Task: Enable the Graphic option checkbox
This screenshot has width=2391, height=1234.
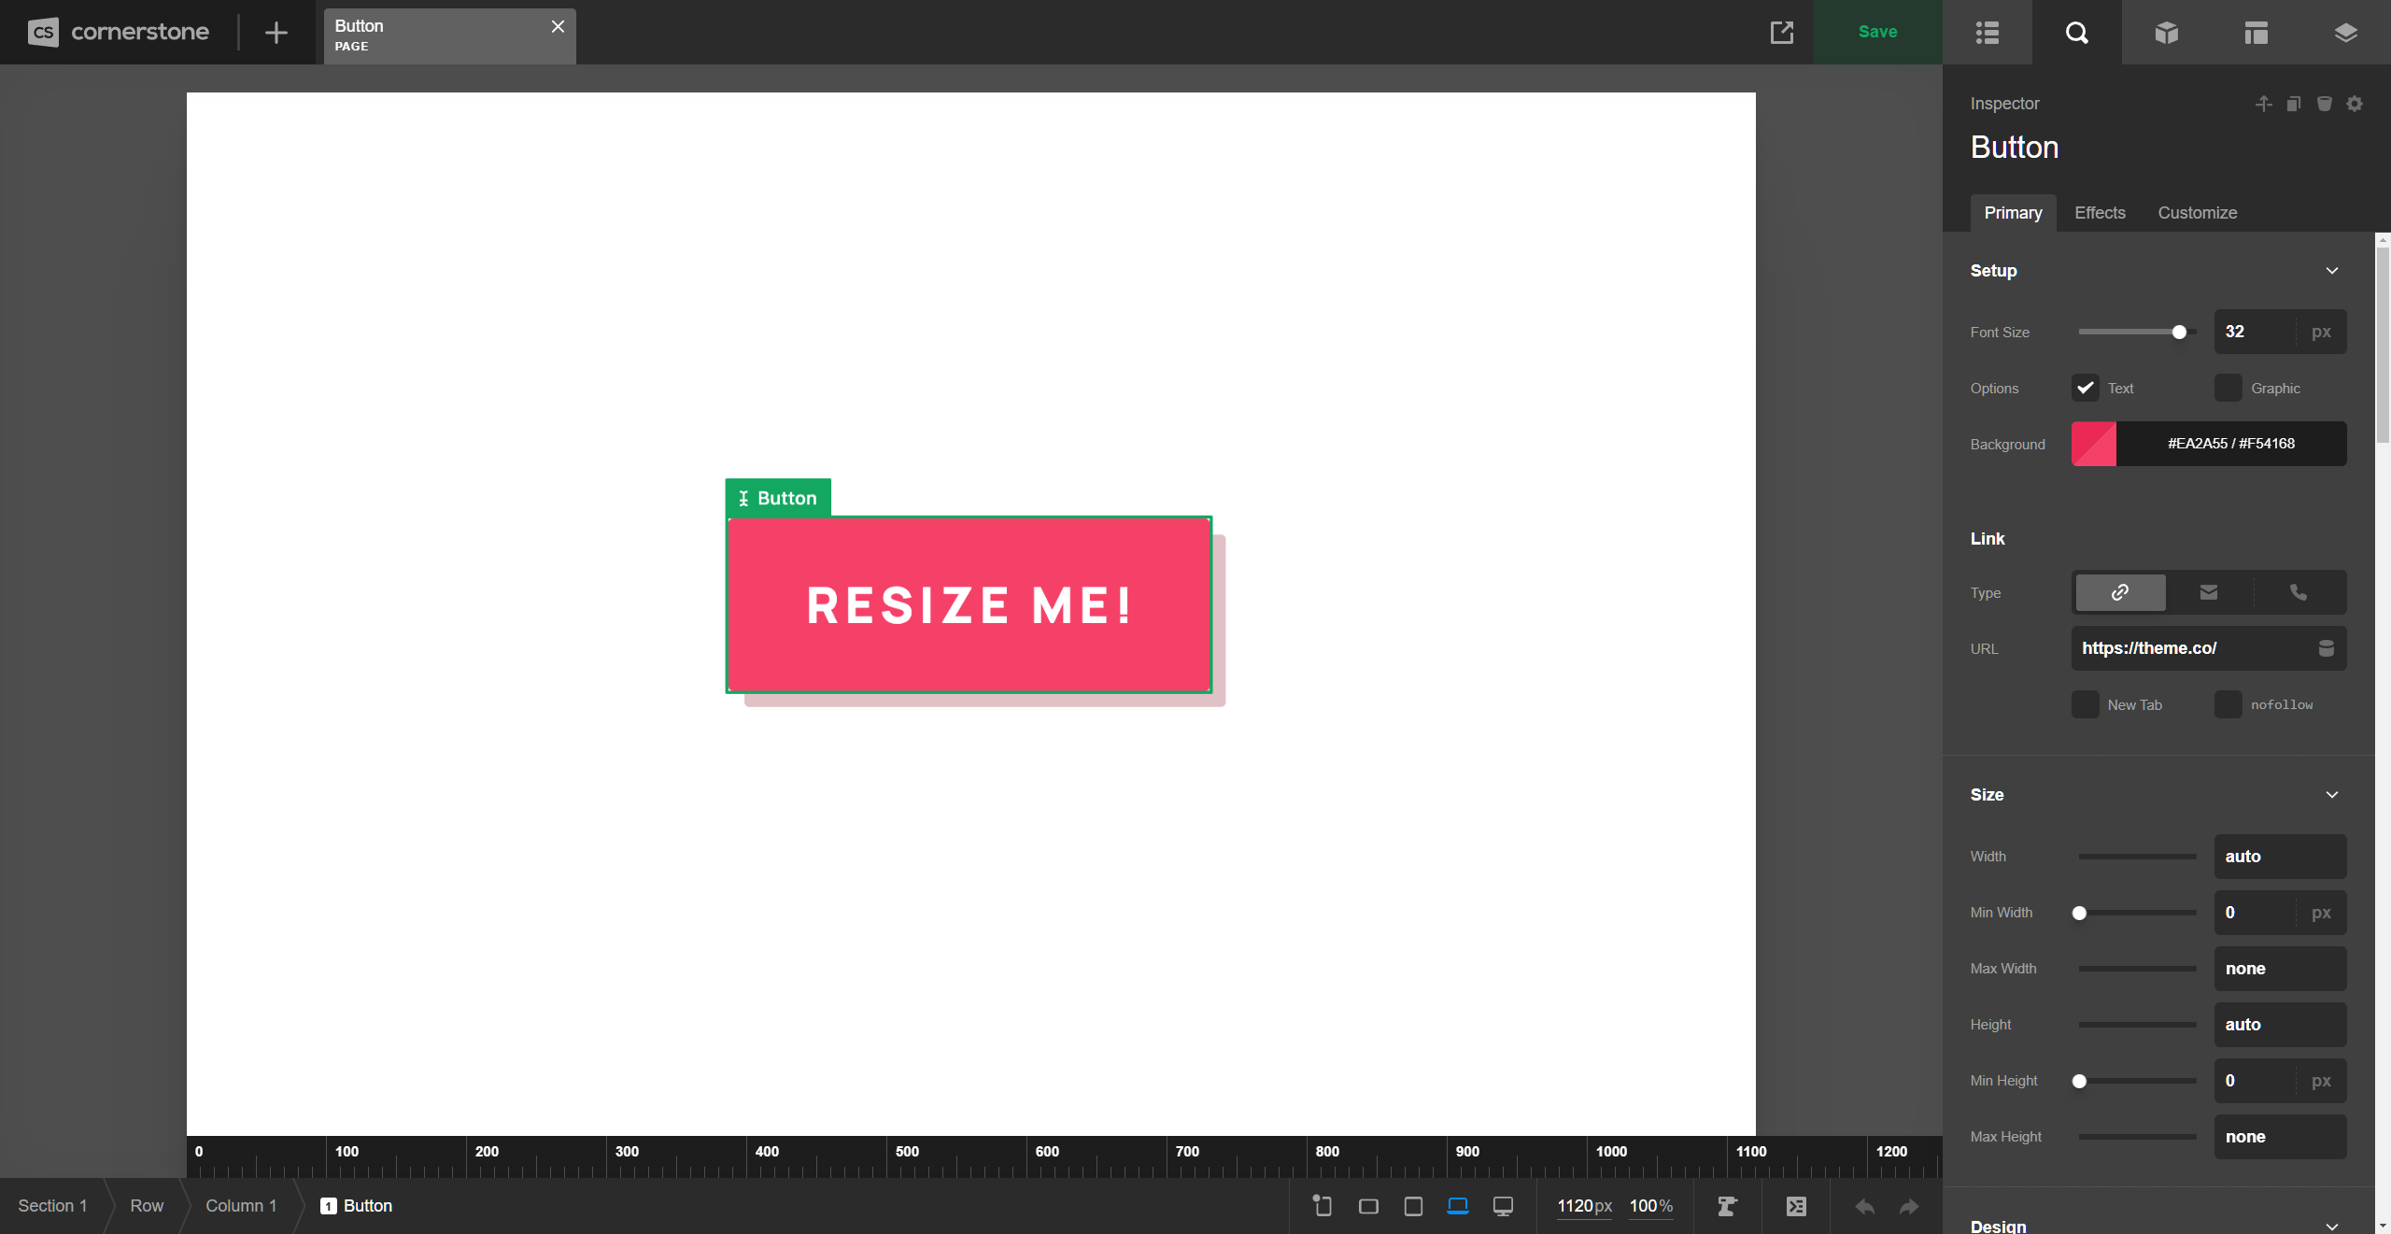Action: [2228, 388]
